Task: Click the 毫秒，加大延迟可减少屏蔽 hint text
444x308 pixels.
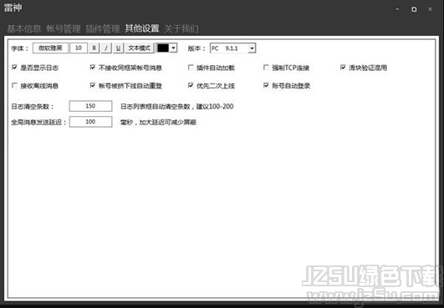Action: click(158, 123)
